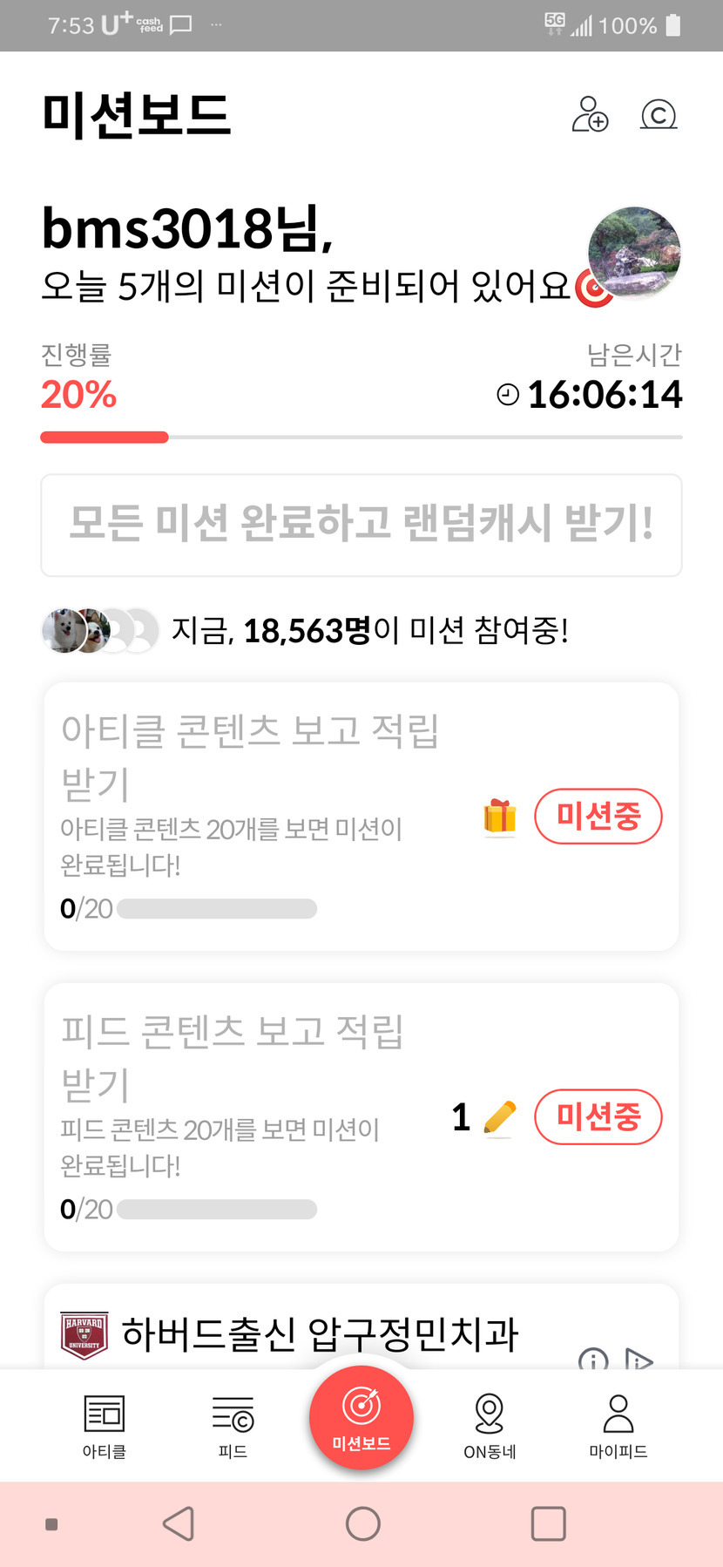Tap the participant avatars group
Image resolution: width=723 pixels, height=1567 pixels.
coord(100,630)
